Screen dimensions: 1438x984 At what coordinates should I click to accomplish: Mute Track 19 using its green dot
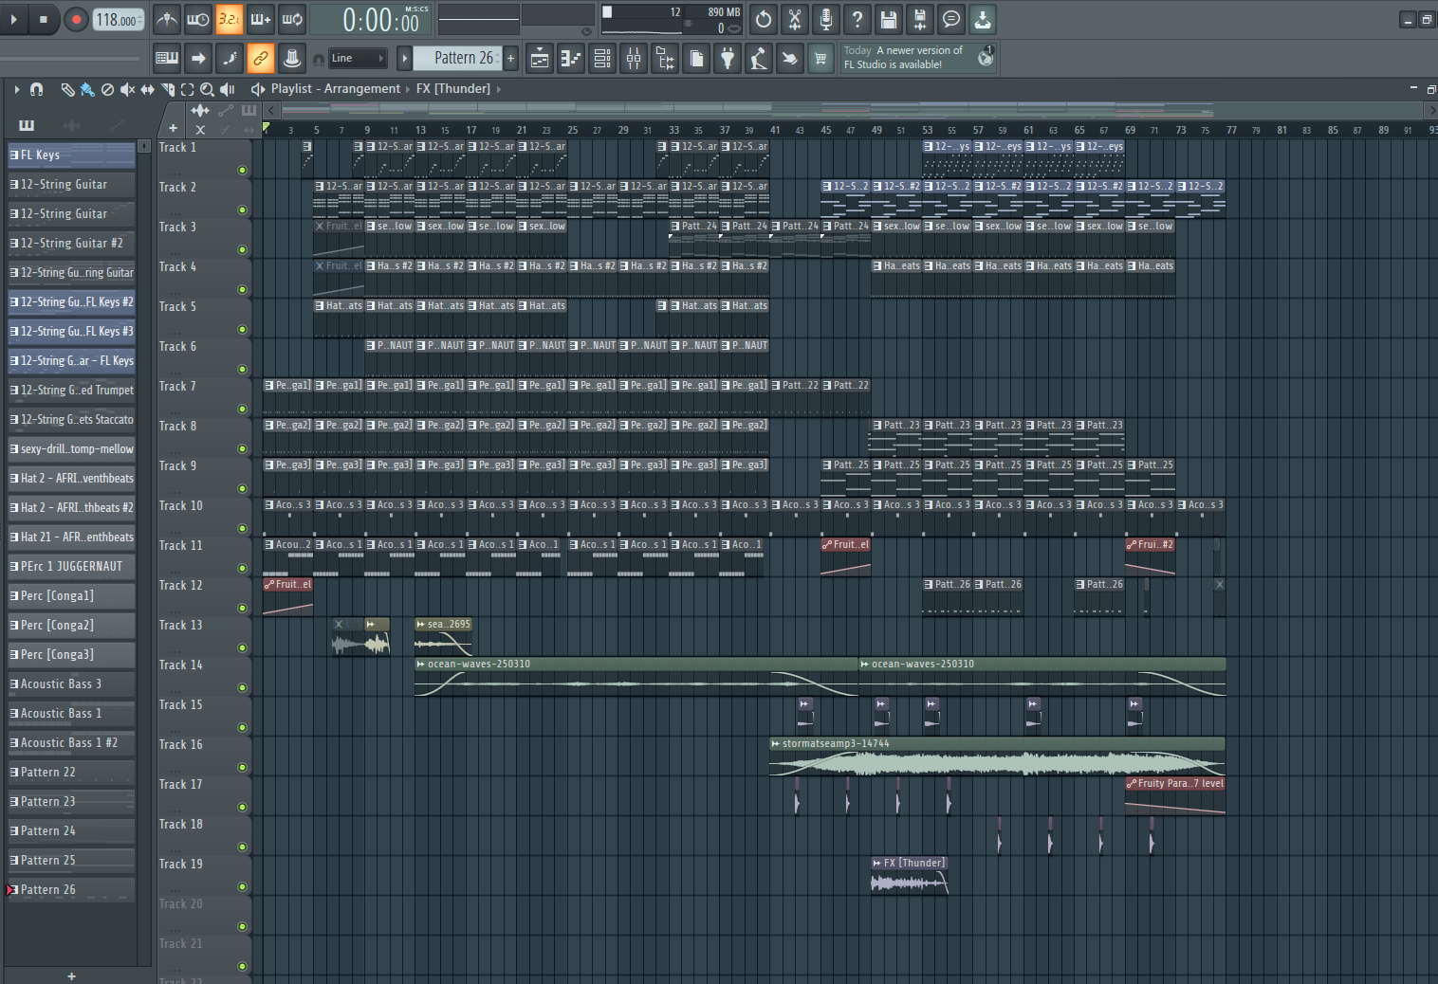click(243, 887)
